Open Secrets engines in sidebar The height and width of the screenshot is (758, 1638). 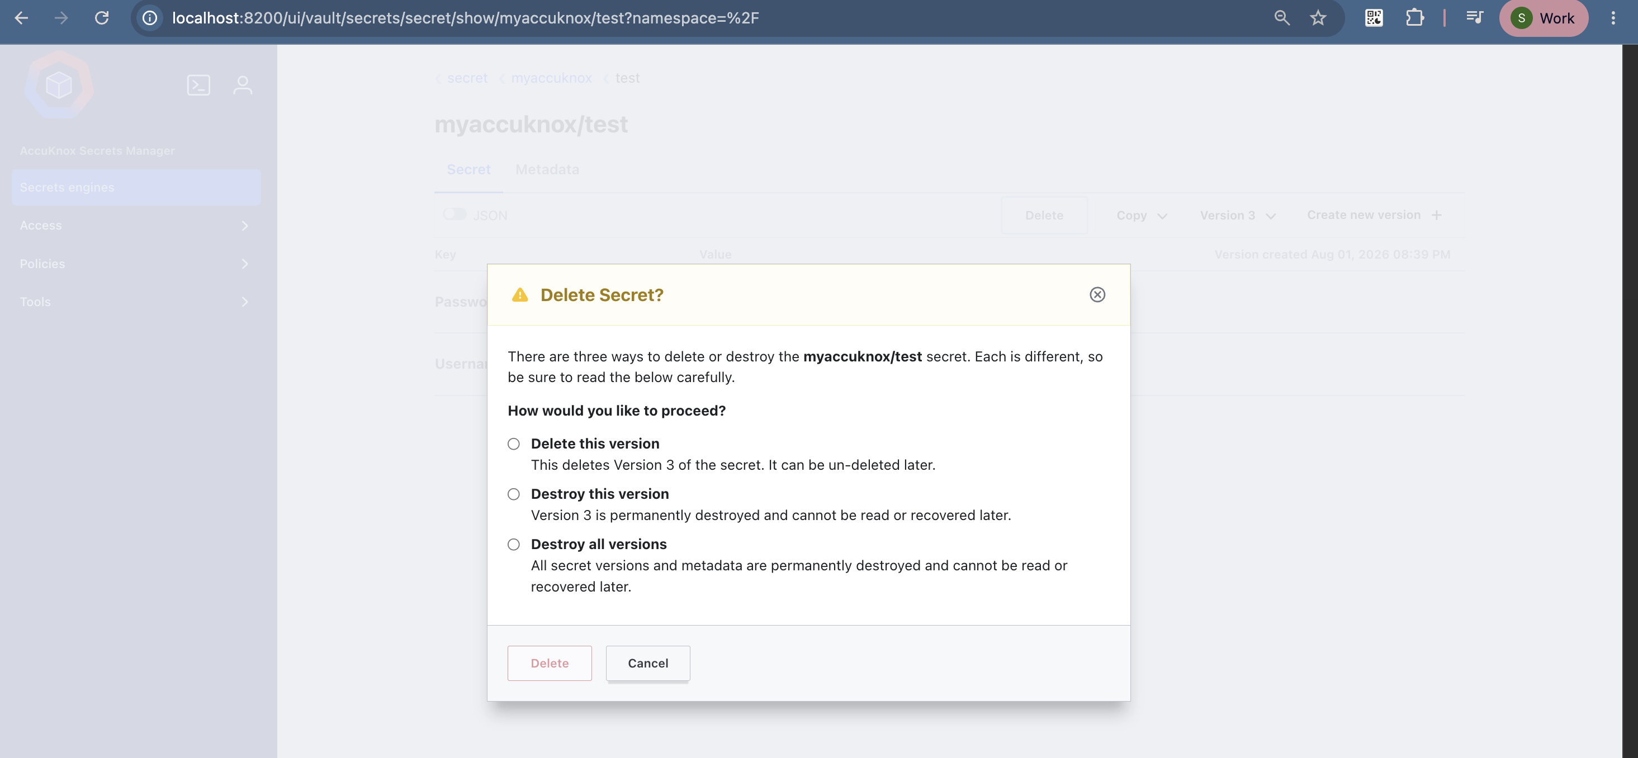(x=136, y=188)
